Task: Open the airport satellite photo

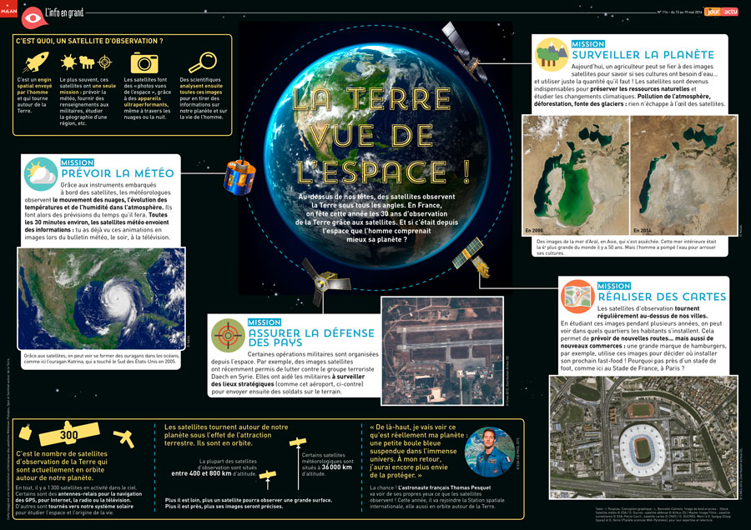Action: tap(442, 351)
